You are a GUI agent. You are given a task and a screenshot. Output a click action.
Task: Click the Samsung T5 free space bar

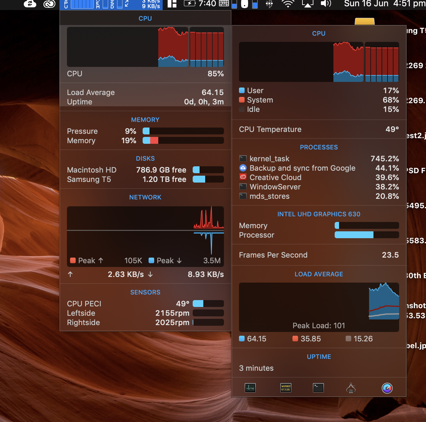208,179
